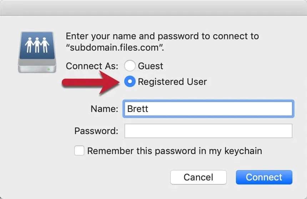Click the "Registered User" label text
The width and height of the screenshot is (307, 199).
coord(172,82)
